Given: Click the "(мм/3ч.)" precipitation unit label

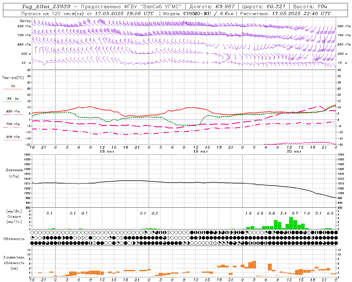Looking at the screenshot, I should (x=15, y=211).
